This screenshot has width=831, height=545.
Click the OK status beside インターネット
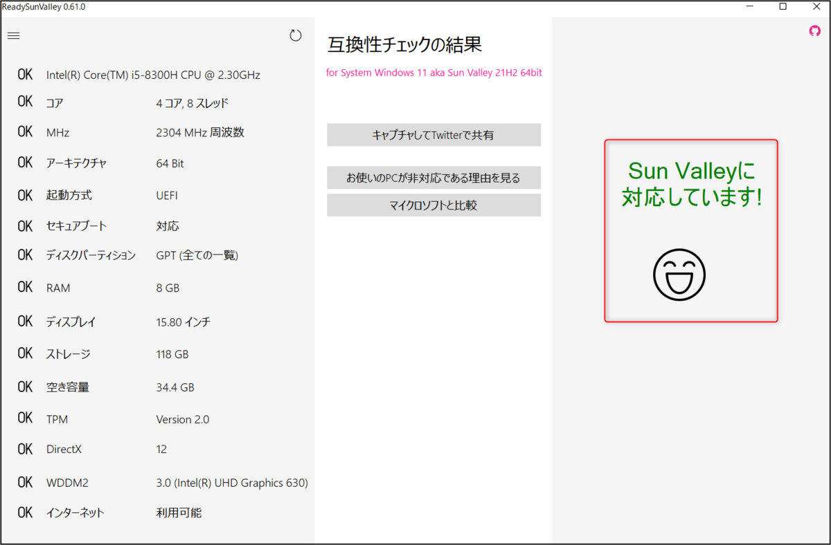click(x=25, y=512)
